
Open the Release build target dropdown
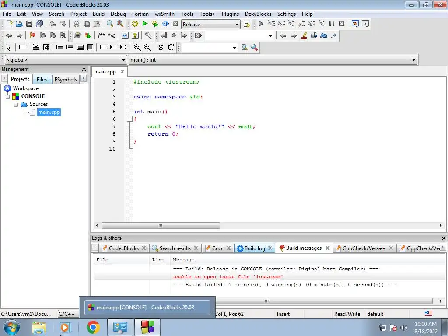[x=237, y=24]
